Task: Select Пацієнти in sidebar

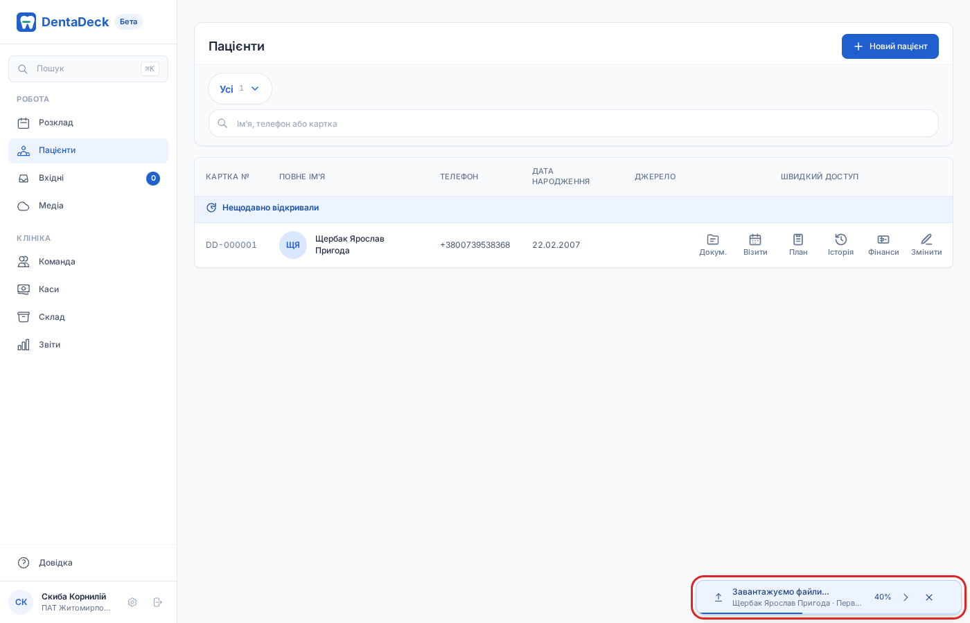Action: [88, 150]
